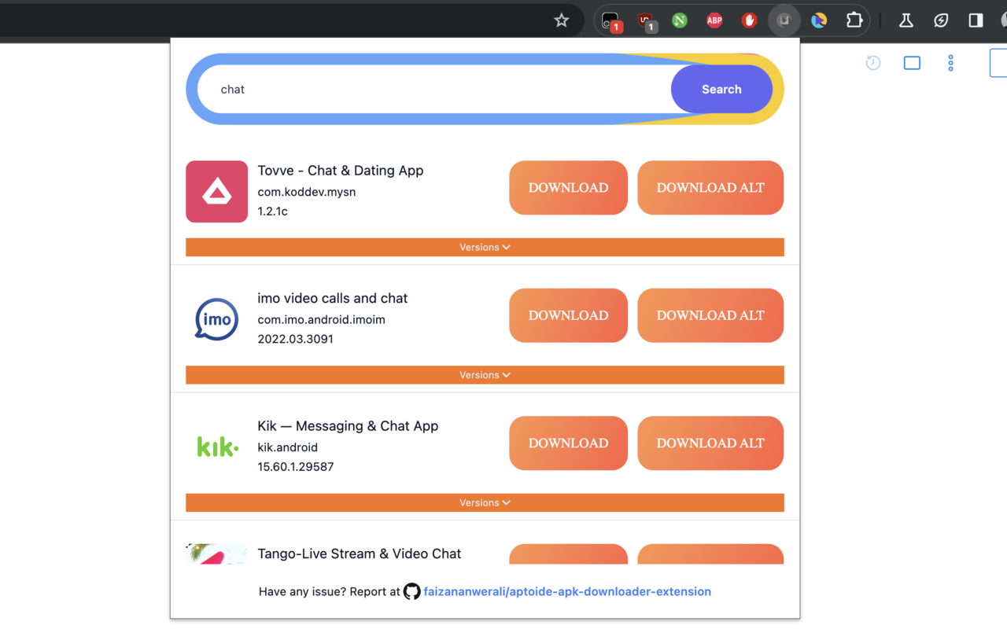Click the imo app logo
Viewport: 1007px width, 629px height.
[x=216, y=319]
